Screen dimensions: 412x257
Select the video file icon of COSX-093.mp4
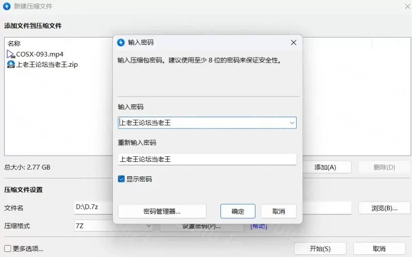[11, 54]
